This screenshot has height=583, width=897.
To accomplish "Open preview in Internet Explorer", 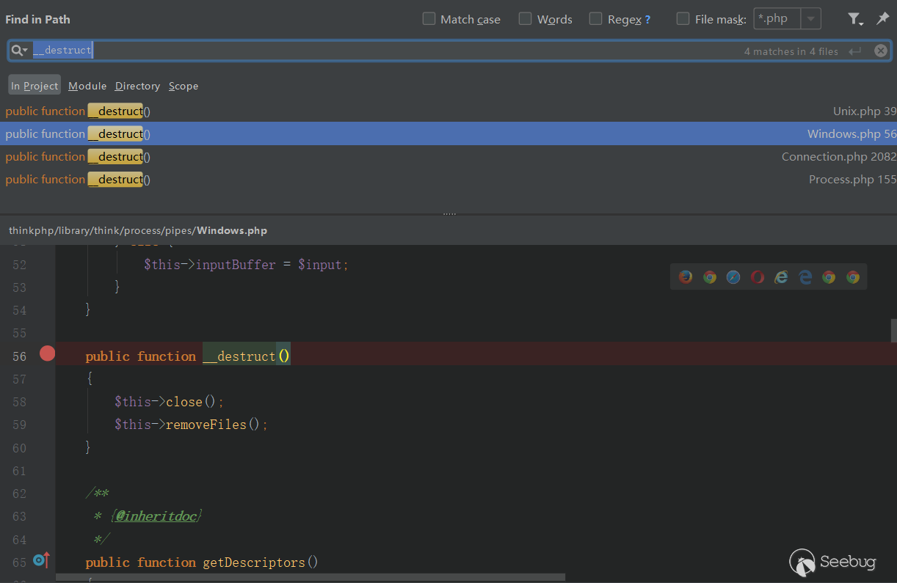I will 781,276.
